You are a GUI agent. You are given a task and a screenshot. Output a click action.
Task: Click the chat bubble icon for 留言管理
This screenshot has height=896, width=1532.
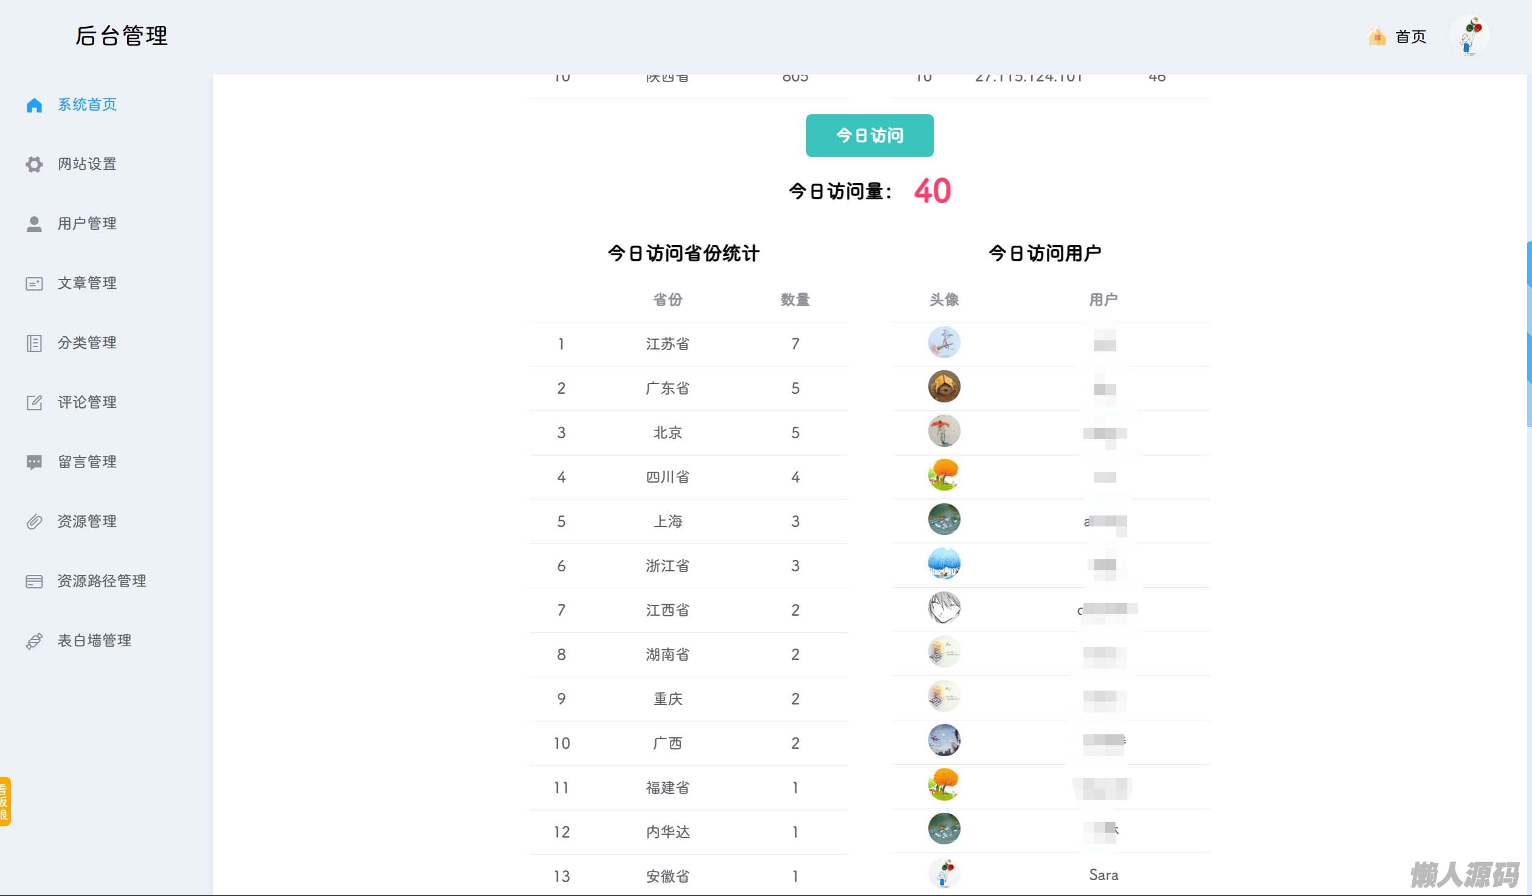click(x=34, y=462)
